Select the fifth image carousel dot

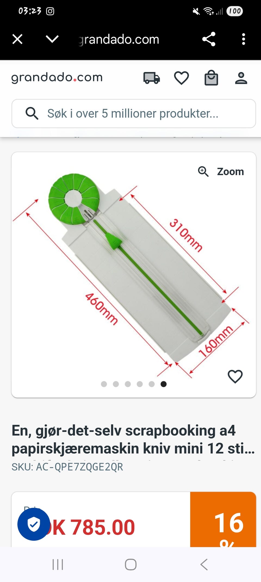click(152, 384)
